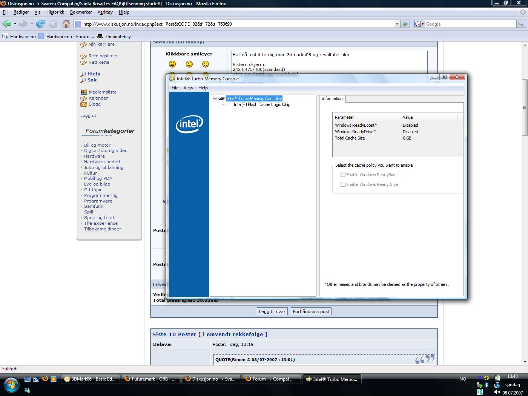Screen dimensions: 528x396
Task: Open the Kalender link
Action: tap(98, 98)
